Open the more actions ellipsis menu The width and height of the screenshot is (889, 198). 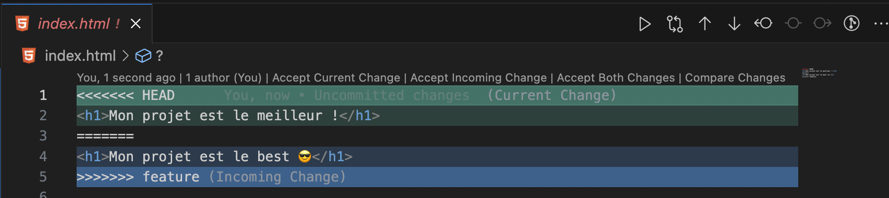(881, 24)
